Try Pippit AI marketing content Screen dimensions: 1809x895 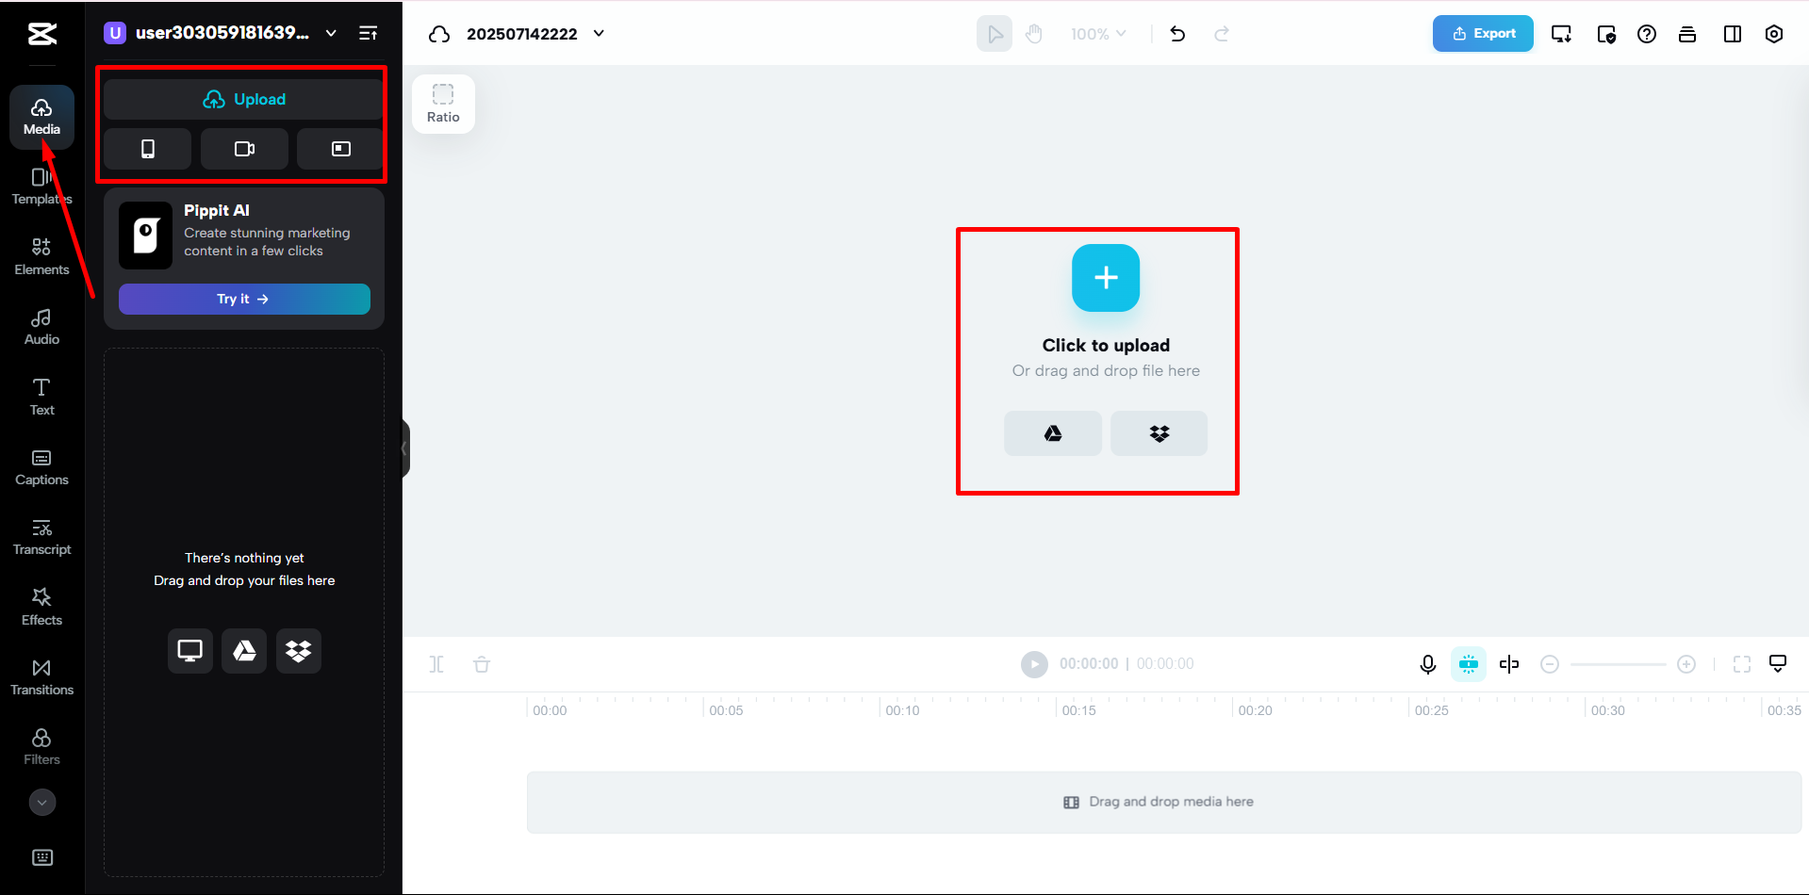[x=244, y=299]
